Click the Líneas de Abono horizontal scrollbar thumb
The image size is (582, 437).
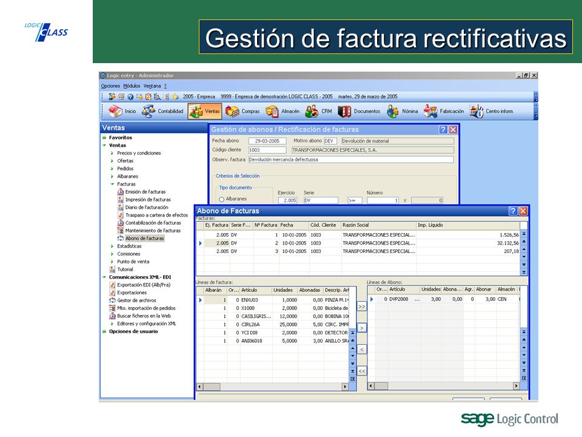(x=381, y=386)
